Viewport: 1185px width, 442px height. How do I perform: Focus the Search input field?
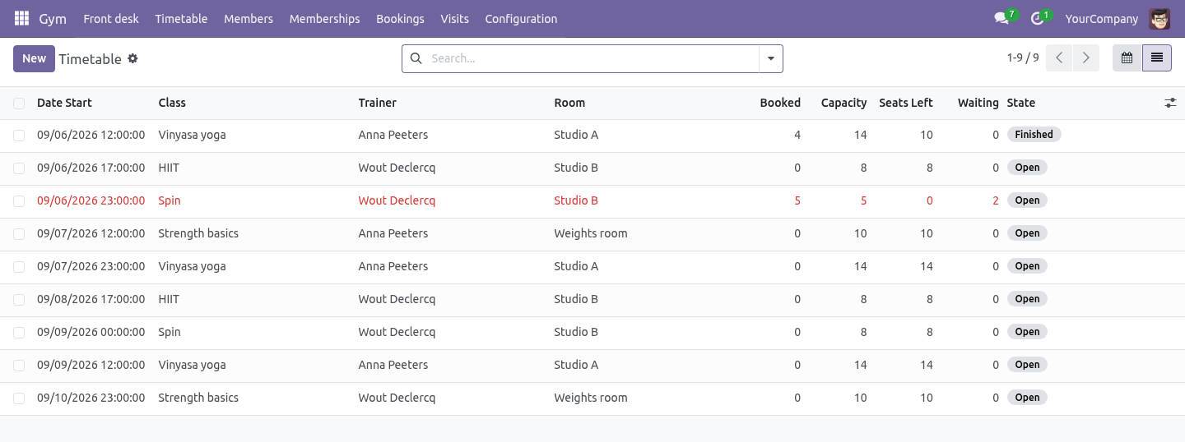[x=591, y=58]
